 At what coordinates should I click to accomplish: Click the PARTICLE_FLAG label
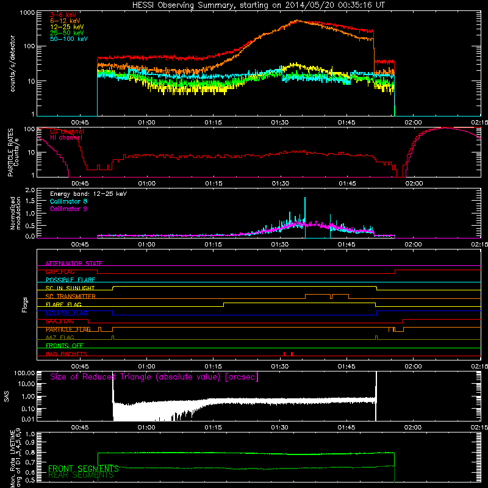tap(68, 329)
